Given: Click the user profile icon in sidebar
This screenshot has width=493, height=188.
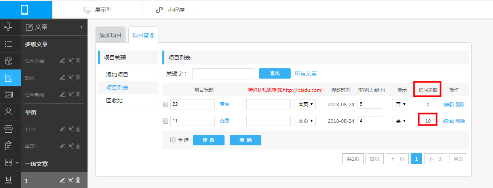Looking at the screenshot, I should click(x=8, y=111).
